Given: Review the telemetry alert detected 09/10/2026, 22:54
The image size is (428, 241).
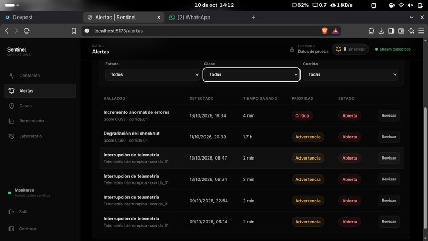Looking at the screenshot, I should point(389,201).
